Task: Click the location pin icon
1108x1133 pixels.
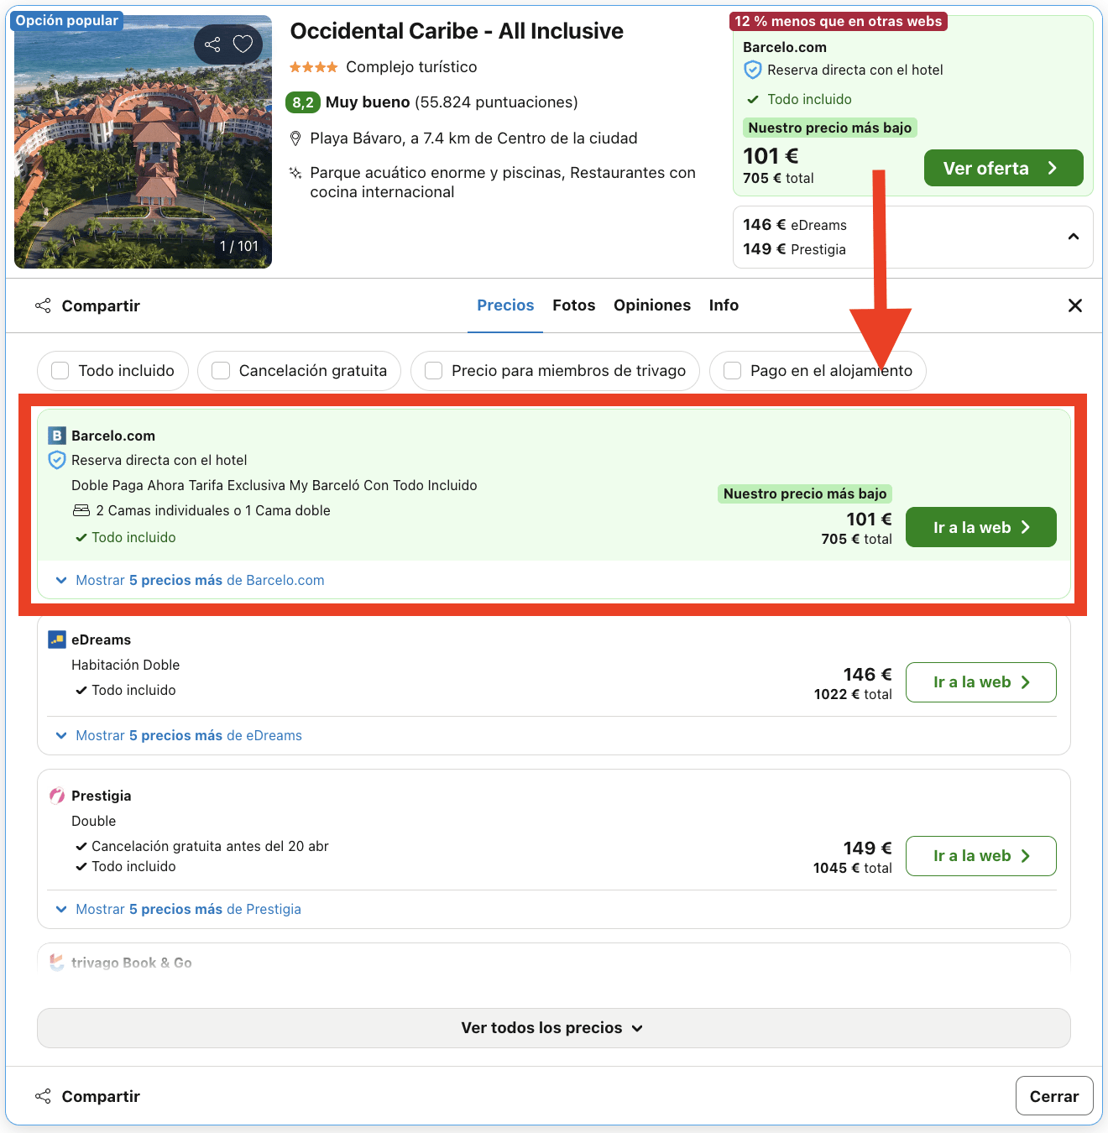Action: point(295,138)
